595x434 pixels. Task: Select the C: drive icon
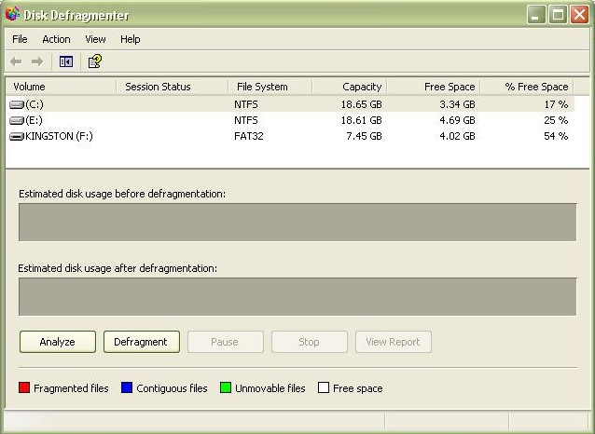[17, 105]
